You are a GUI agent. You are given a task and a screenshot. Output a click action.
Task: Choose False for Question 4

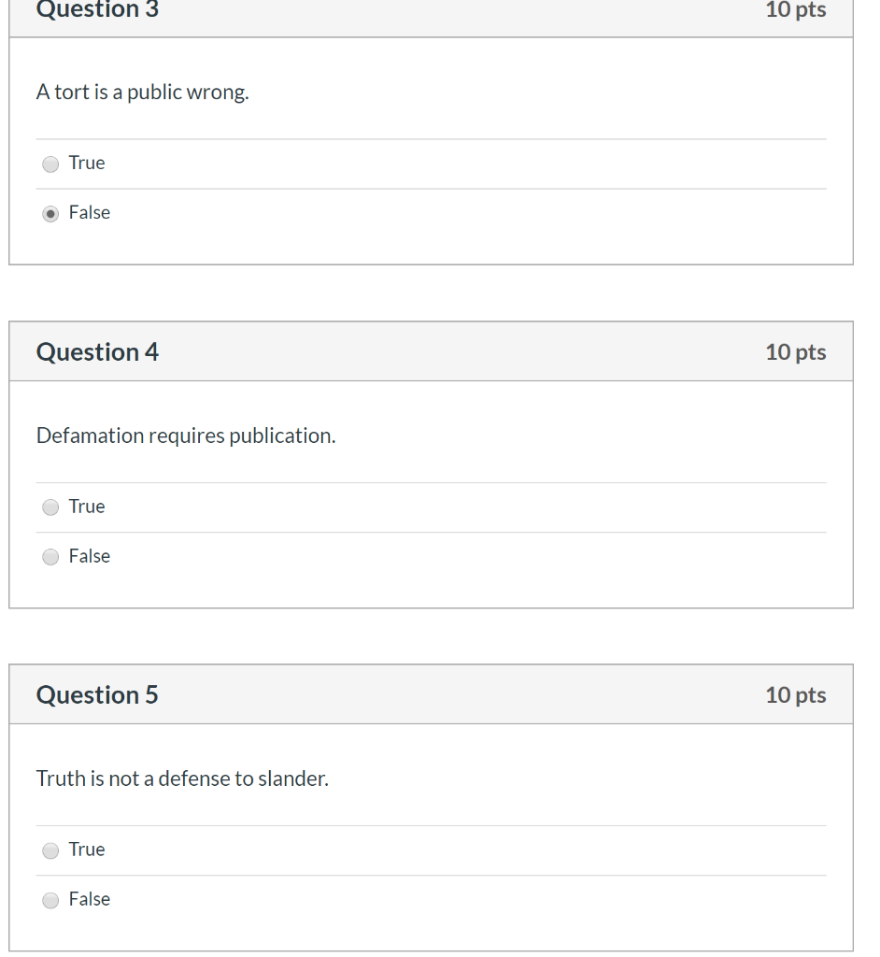[50, 557]
